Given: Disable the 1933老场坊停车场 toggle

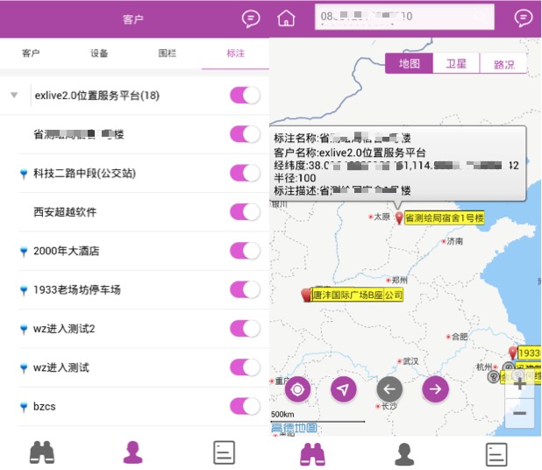Looking at the screenshot, I should coord(245,289).
